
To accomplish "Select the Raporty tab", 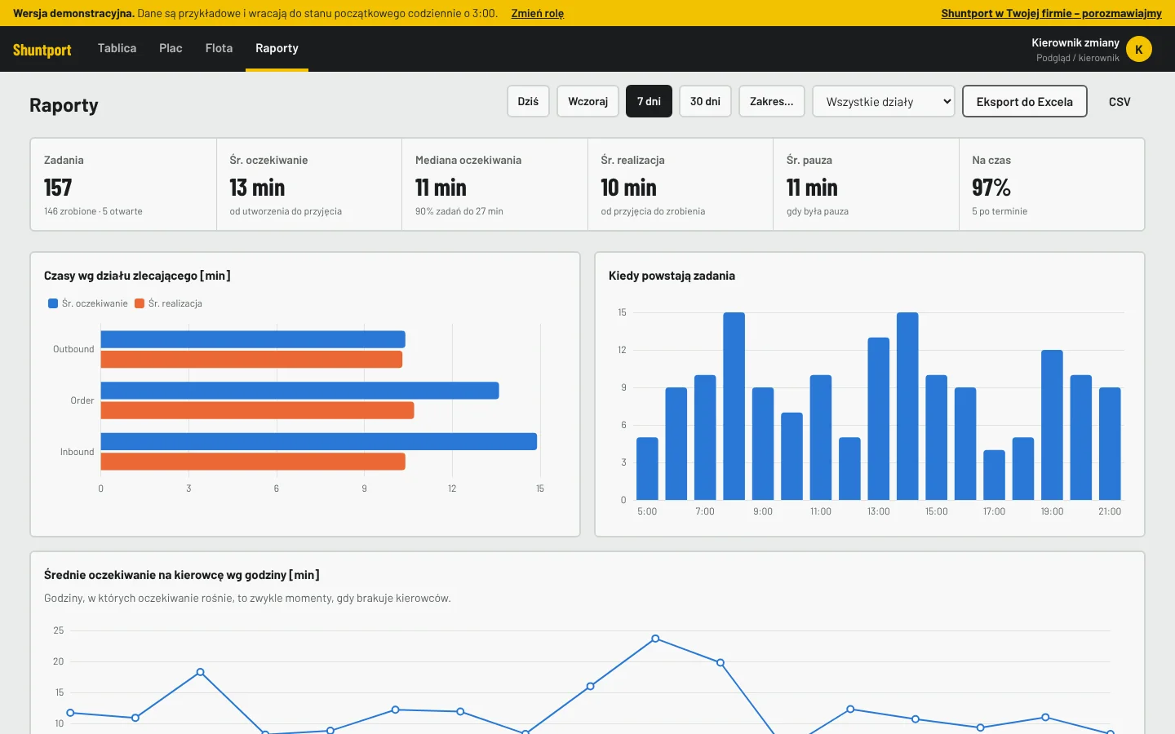I will click(x=277, y=48).
